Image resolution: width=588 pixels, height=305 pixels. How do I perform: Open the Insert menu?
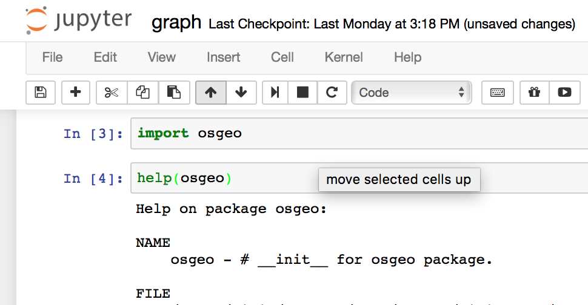pos(224,57)
